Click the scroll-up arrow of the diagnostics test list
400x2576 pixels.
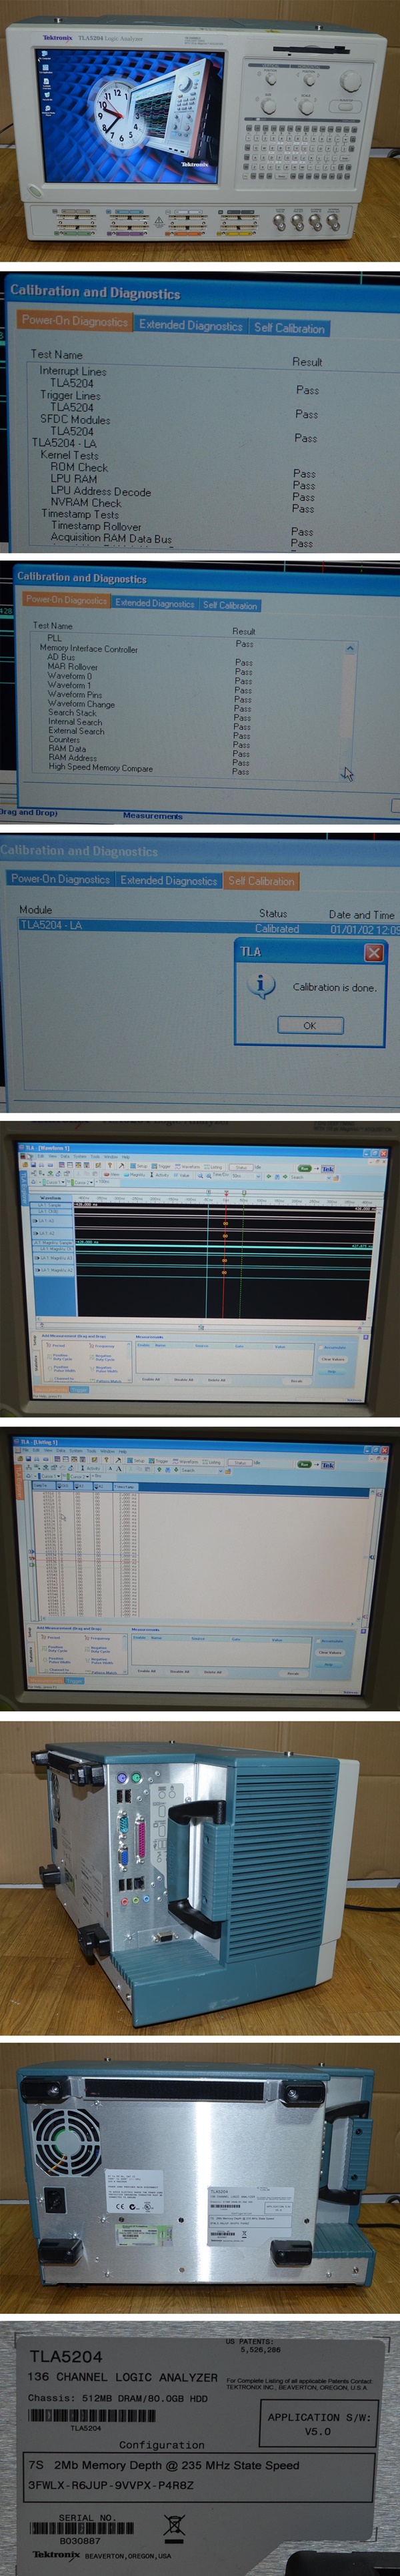pyautogui.click(x=349, y=648)
